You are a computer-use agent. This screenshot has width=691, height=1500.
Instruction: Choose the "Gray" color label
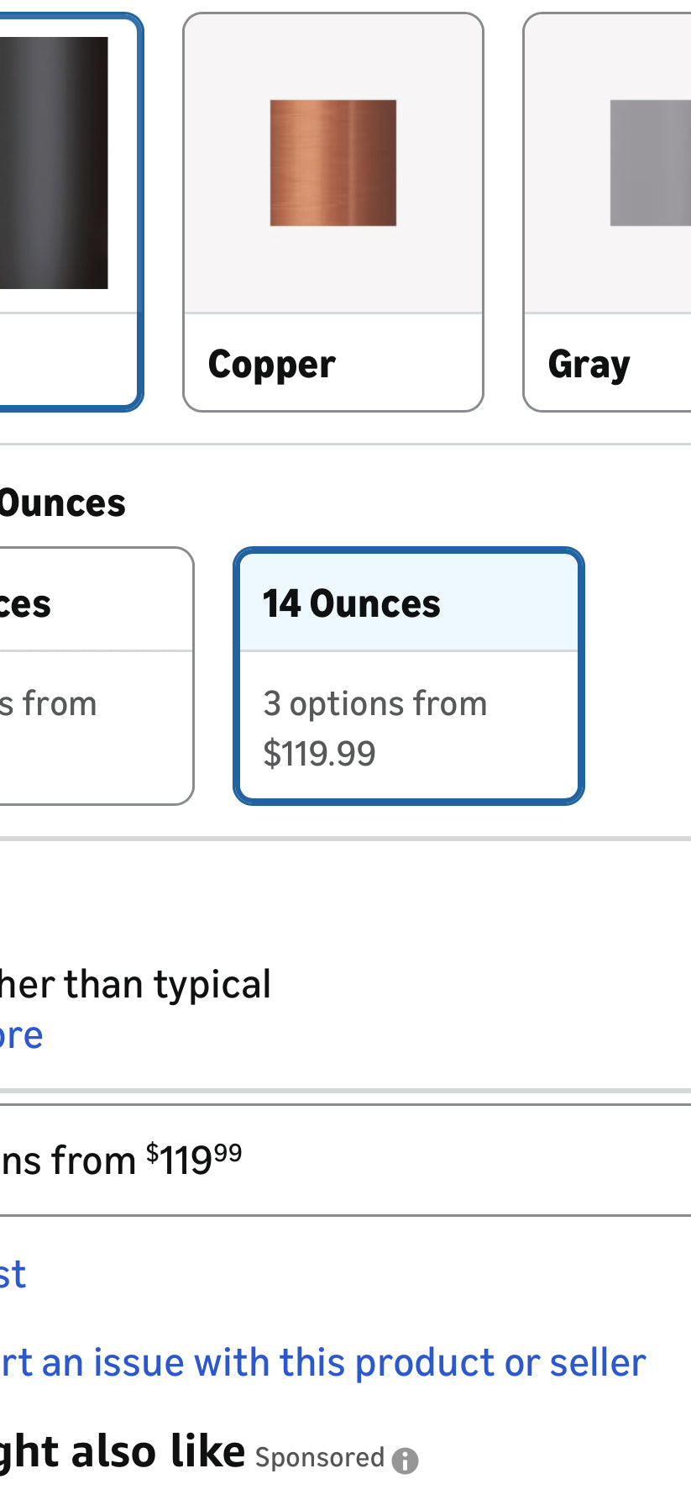(589, 365)
